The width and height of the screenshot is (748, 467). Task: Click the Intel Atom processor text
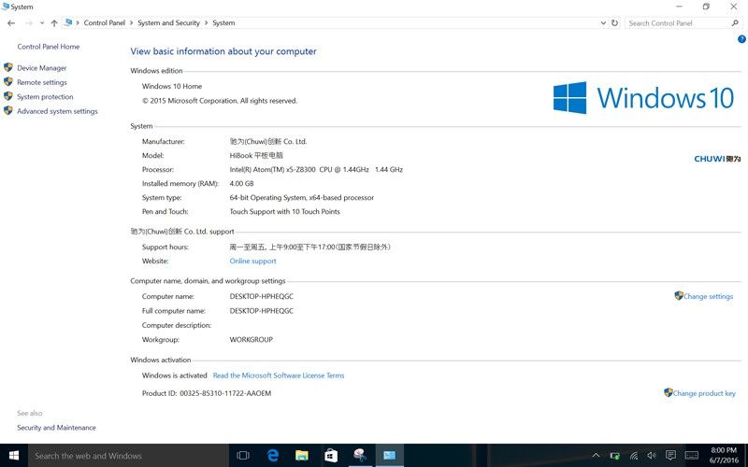(x=316, y=169)
